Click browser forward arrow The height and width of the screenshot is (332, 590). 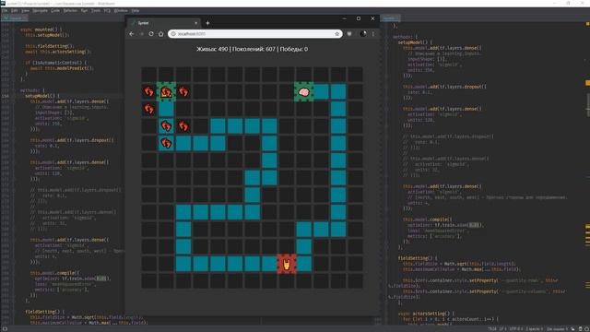tap(141, 34)
